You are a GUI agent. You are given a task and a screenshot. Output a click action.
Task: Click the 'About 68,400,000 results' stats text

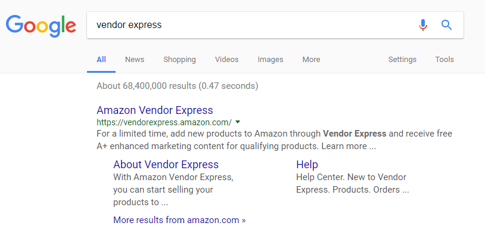[177, 86]
